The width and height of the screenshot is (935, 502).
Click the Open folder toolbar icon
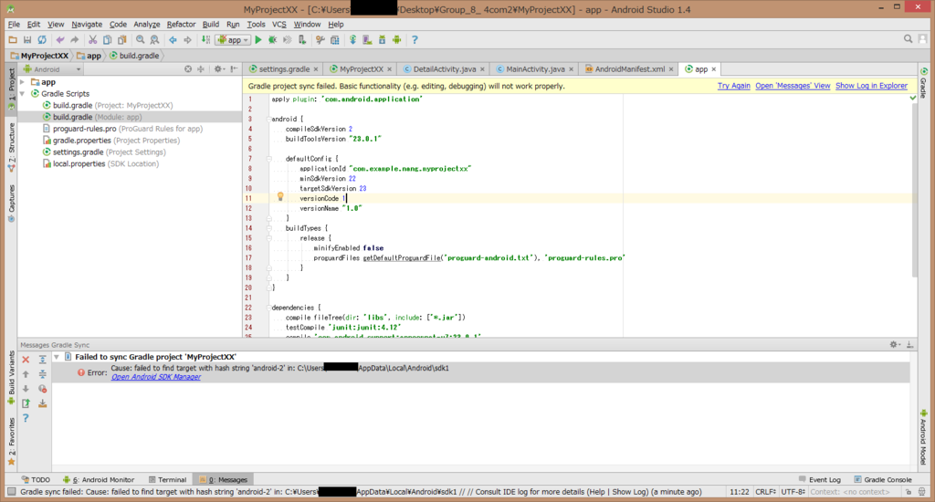click(13, 40)
